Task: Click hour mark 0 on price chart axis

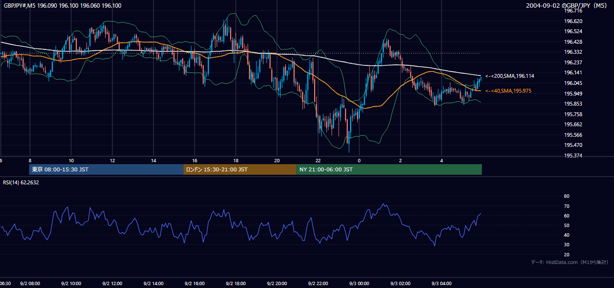Action: tap(359, 160)
